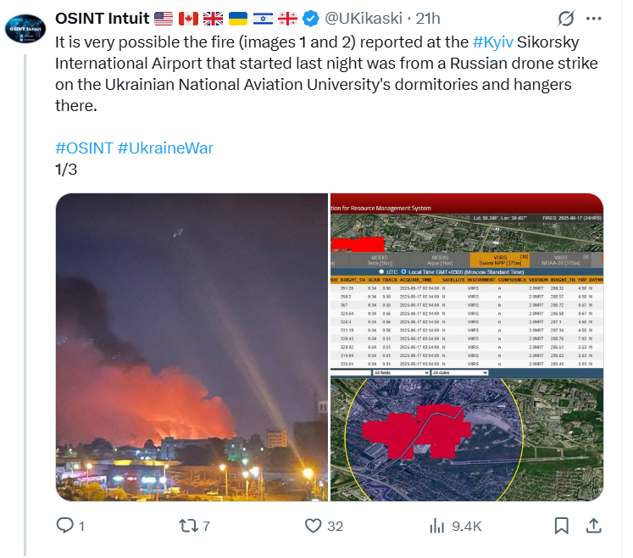
Task: Reply to the OSINT Intuit post
Action: (66, 526)
